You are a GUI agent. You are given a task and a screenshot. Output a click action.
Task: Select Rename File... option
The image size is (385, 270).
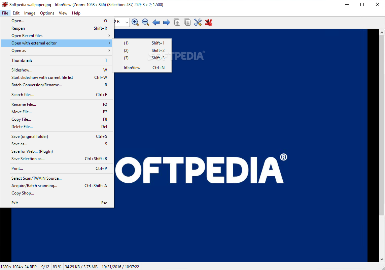57,104
